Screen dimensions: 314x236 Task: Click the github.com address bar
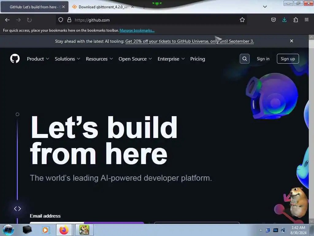(152, 20)
